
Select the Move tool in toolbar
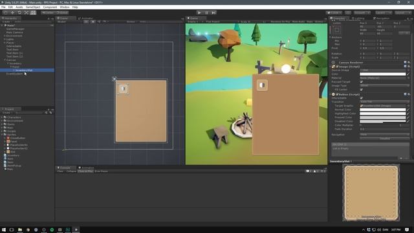click(12, 13)
